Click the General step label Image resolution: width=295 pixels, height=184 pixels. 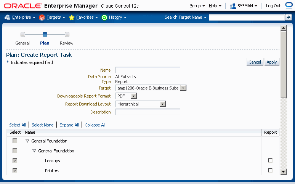point(22,43)
